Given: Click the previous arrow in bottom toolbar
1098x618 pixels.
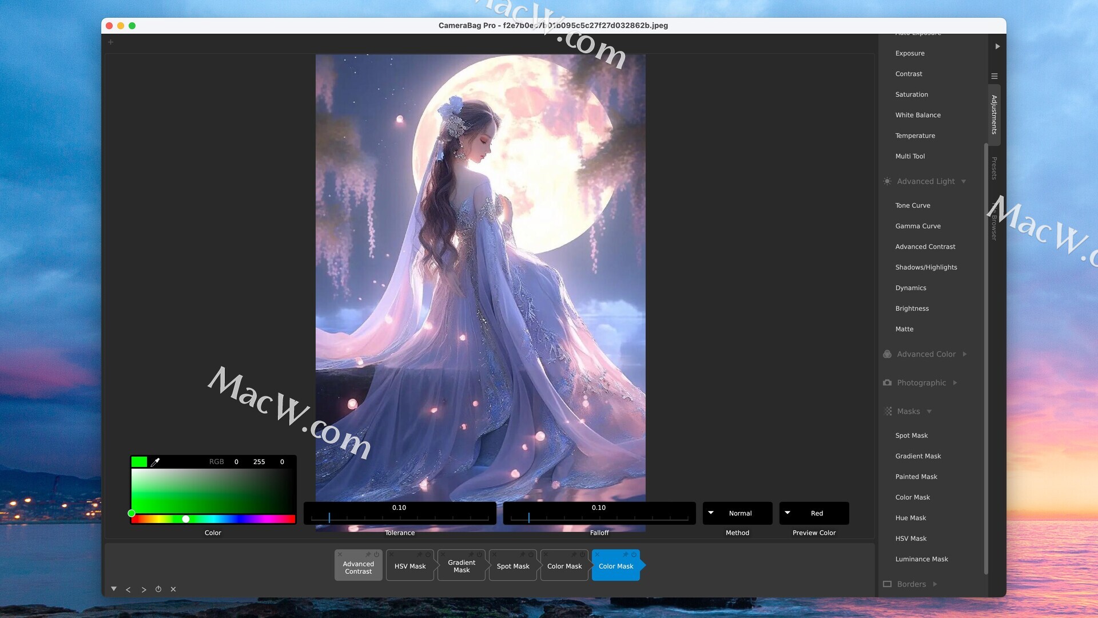Looking at the screenshot, I should (128, 589).
